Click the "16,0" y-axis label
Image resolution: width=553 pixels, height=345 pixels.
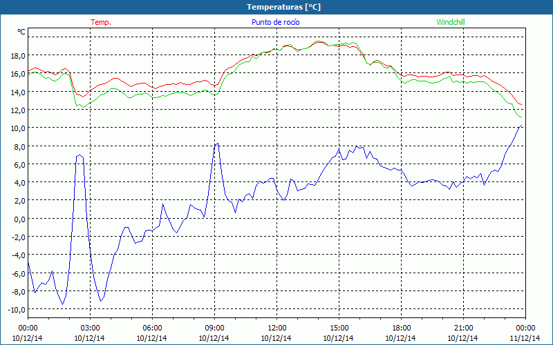coord(19,74)
